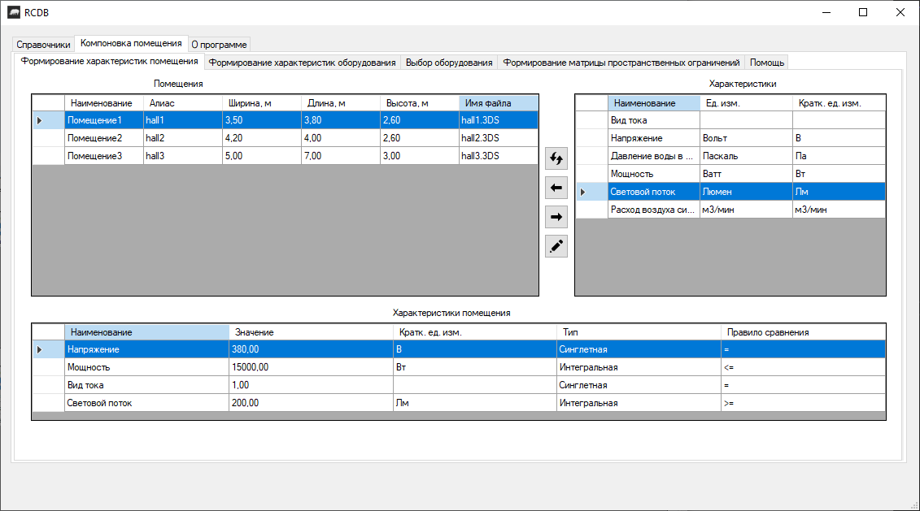Viewport: 920px width, 511px height.
Task: Click the 15000,00 value cell
Action: pyautogui.click(x=309, y=367)
